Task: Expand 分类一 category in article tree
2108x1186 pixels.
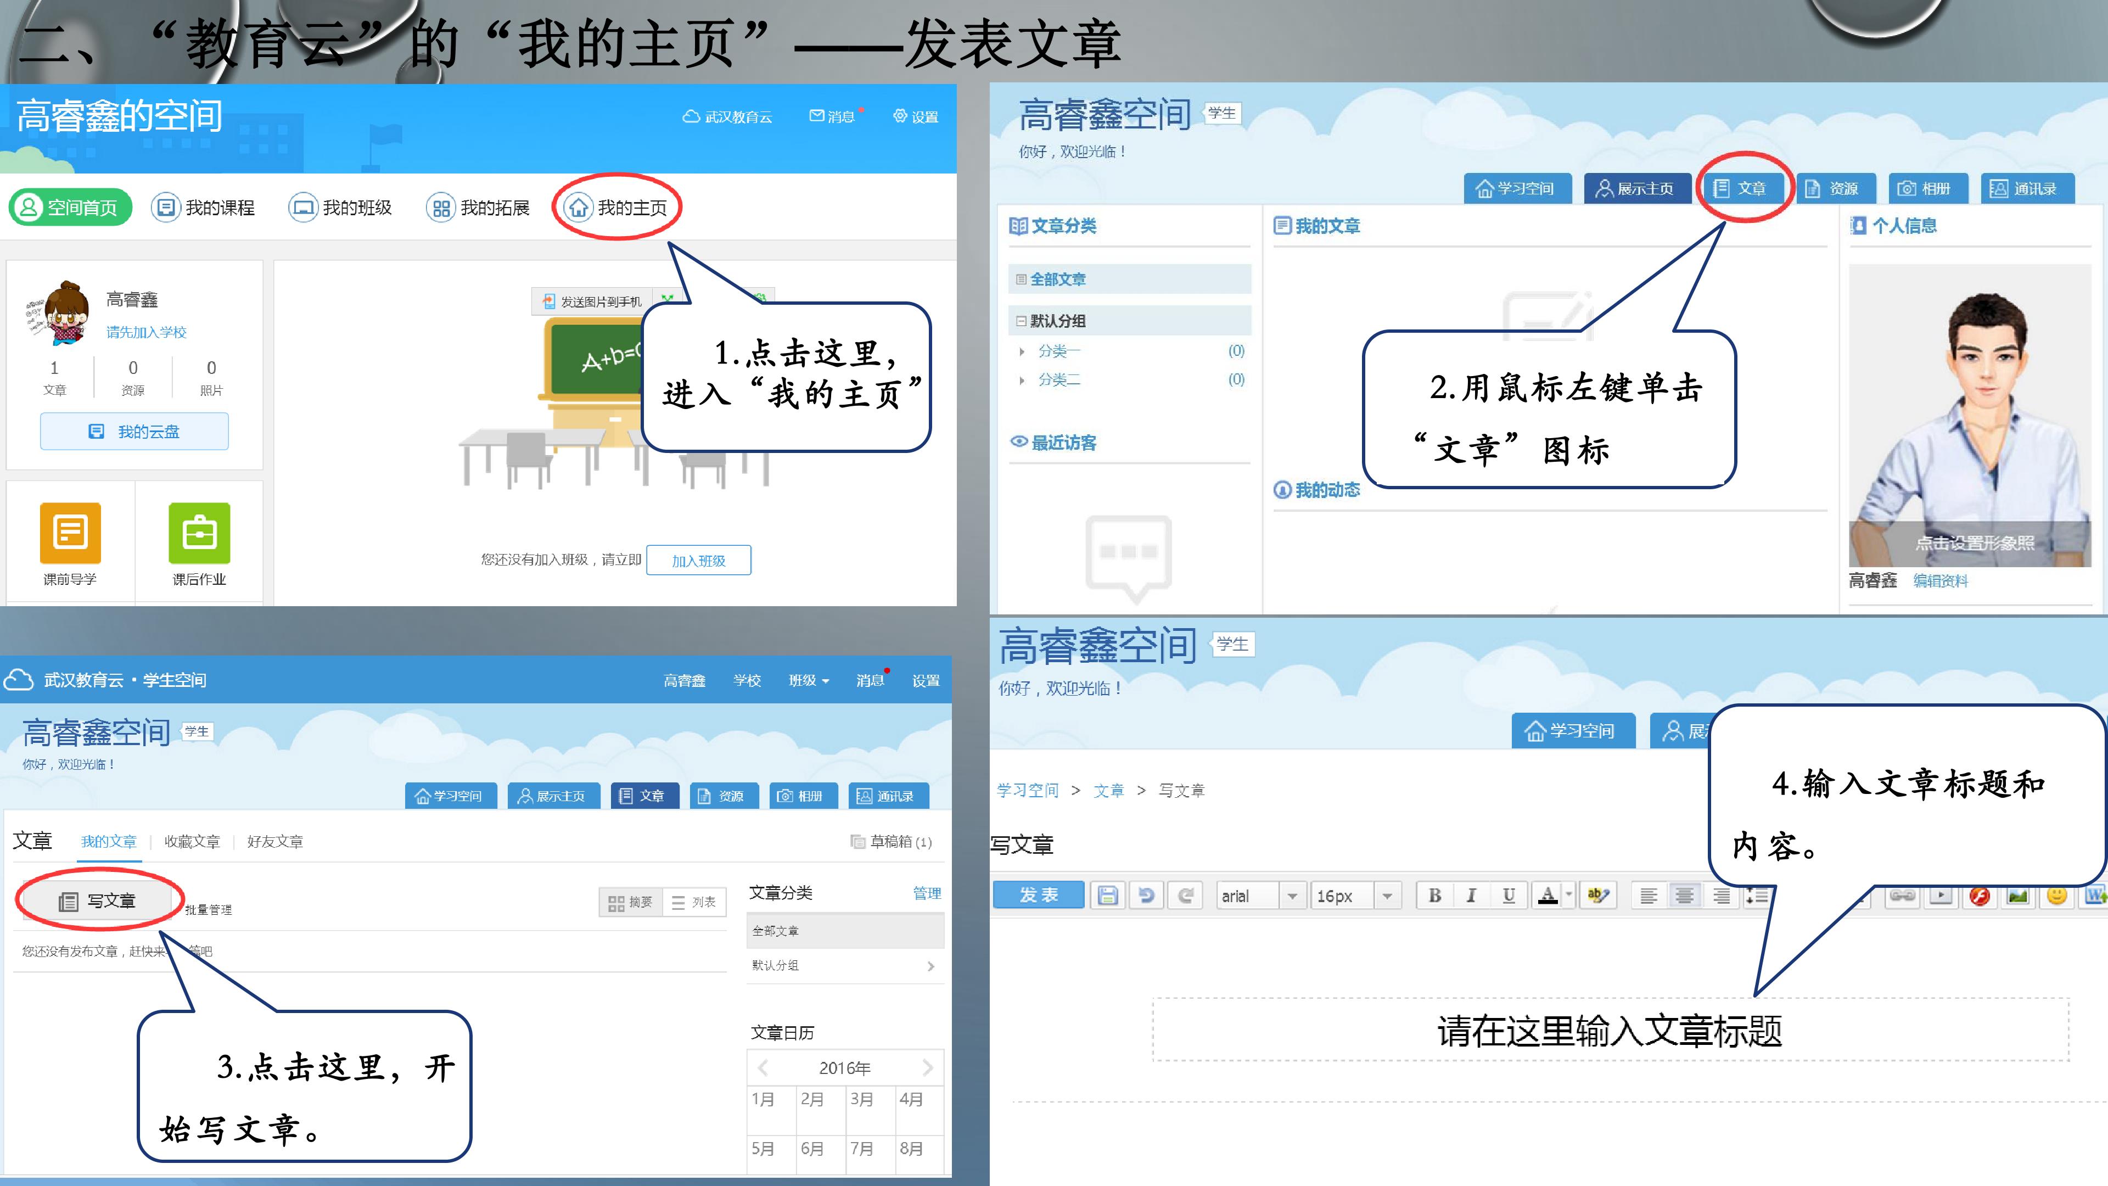Action: click(x=1022, y=352)
